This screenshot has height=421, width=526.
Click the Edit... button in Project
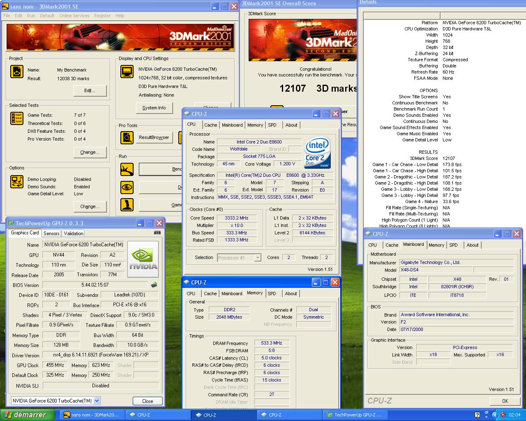tap(90, 90)
